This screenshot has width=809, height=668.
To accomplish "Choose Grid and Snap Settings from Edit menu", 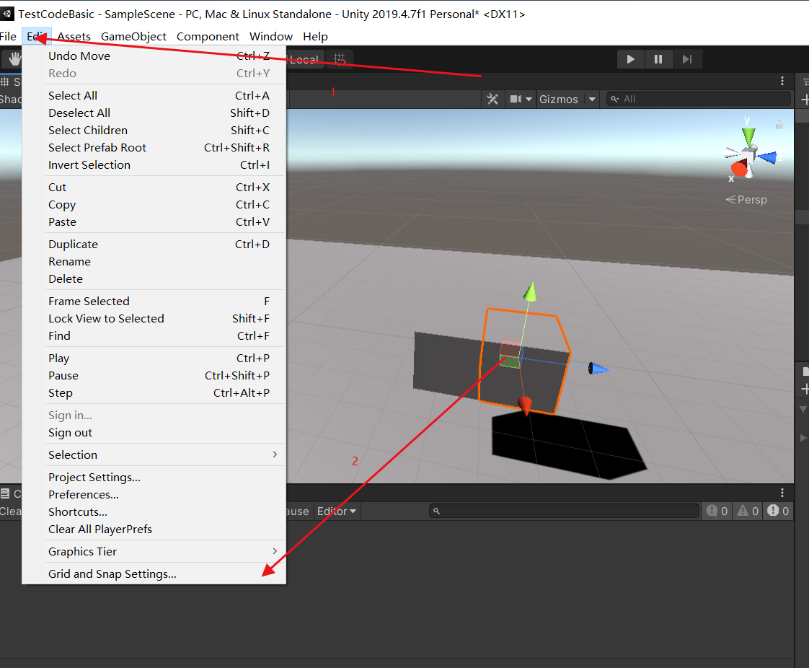I will (112, 573).
